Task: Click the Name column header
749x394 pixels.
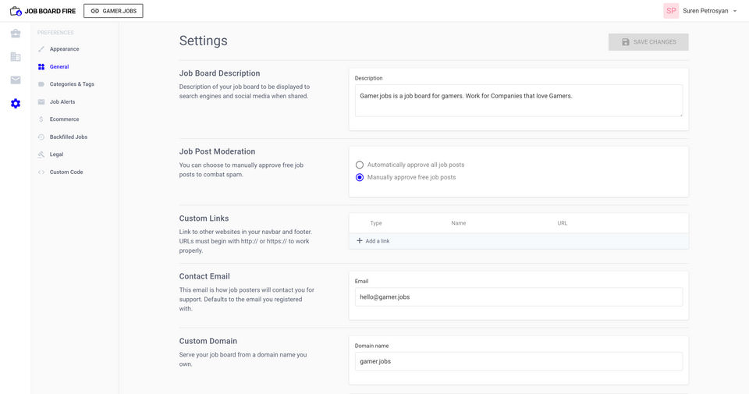Action: coord(459,223)
